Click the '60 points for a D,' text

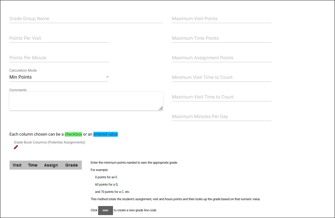[x=107, y=184]
